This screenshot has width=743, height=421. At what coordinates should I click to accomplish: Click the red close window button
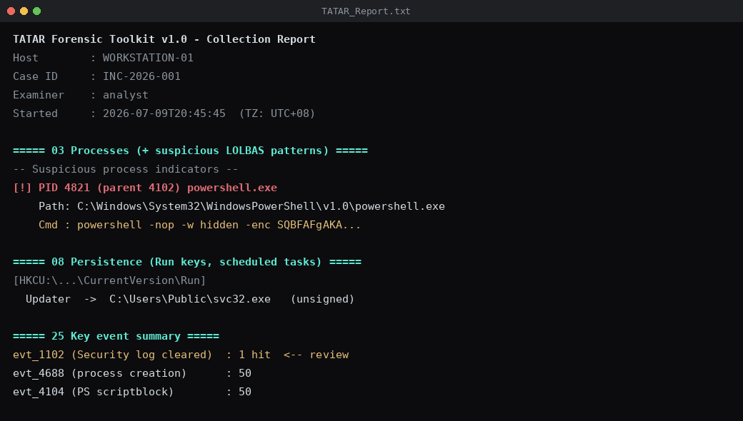(x=11, y=11)
